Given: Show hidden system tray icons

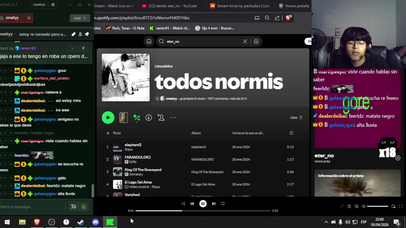Looking at the screenshot, I should click(326, 222).
